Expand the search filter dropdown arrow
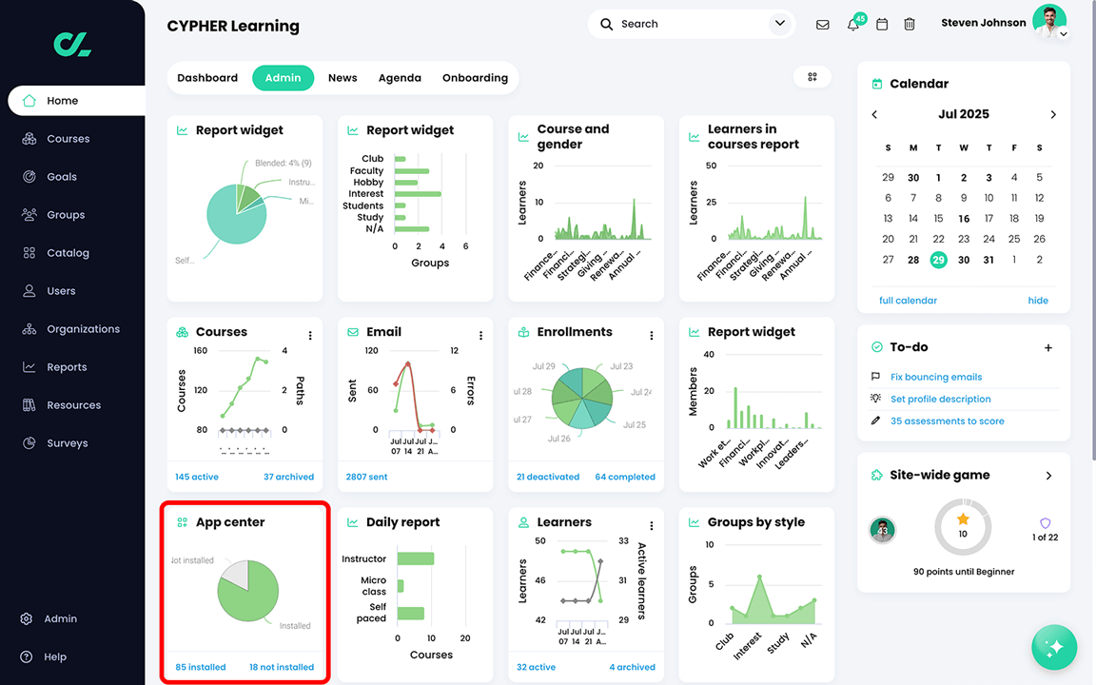1096x685 pixels. (x=780, y=24)
